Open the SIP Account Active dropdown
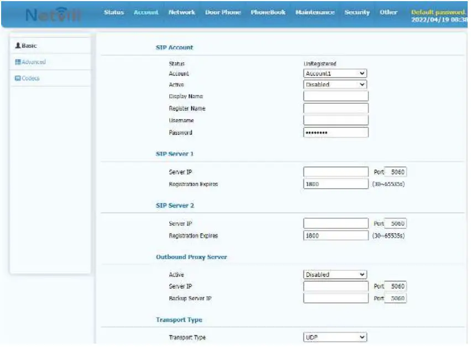This screenshot has width=471, height=347. 335,84
